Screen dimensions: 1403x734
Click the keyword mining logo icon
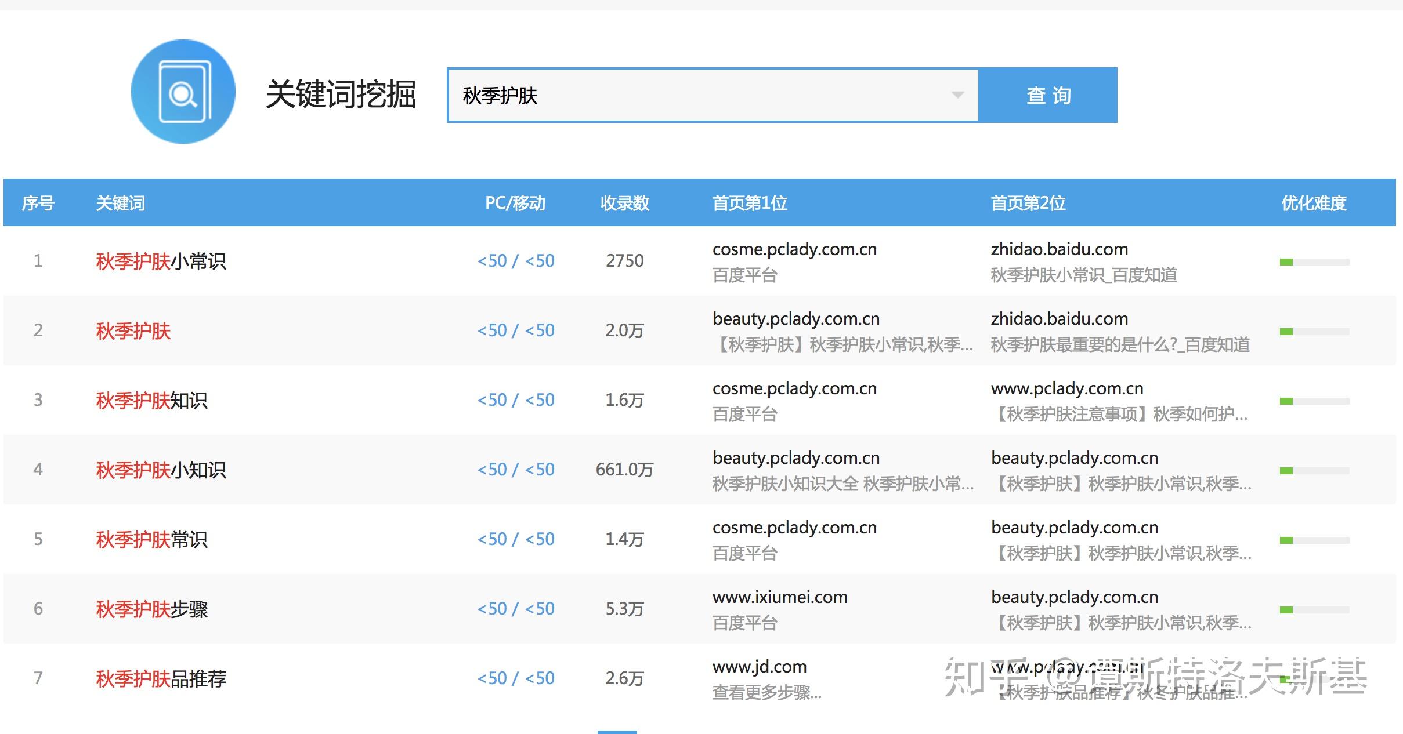click(x=183, y=92)
